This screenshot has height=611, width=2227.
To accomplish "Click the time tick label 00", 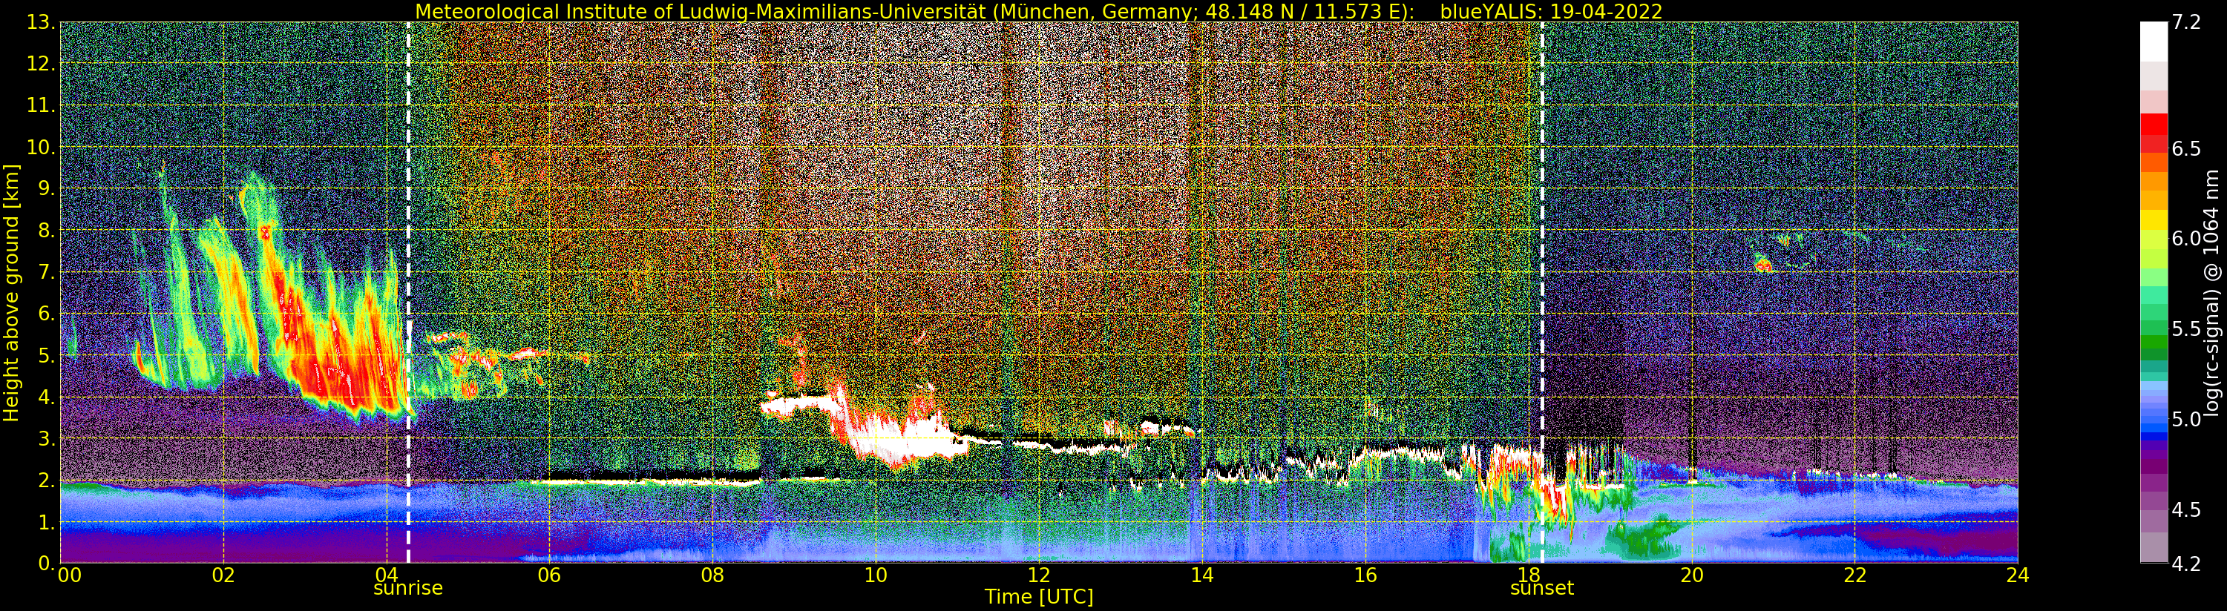I will click(x=69, y=575).
